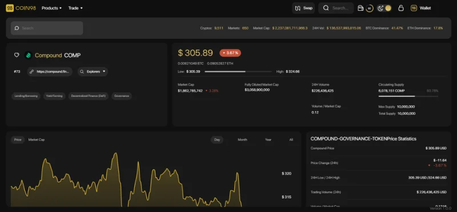Viewport: 457px width, 212px height.
Task: Click the low/high price range bar
Action: point(238,72)
